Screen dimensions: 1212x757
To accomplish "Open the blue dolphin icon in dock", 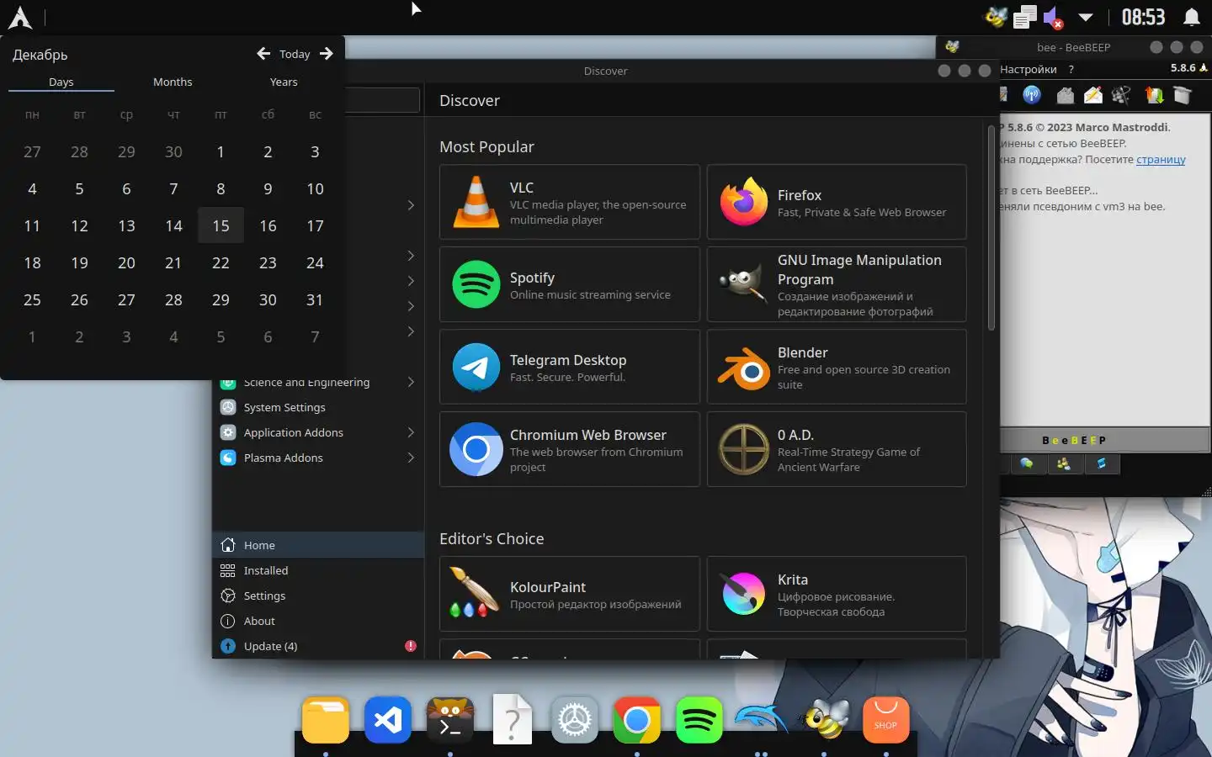I will [x=762, y=720].
